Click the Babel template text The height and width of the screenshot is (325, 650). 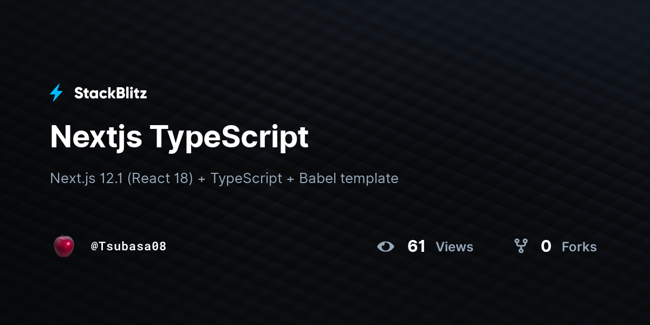coord(349,178)
